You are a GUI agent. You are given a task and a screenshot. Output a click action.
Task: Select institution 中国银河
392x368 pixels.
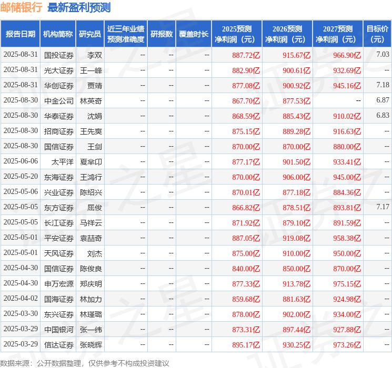(59, 330)
